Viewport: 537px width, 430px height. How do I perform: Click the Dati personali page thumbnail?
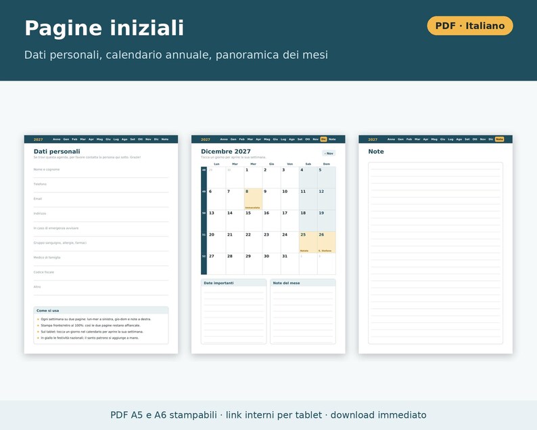101,244
